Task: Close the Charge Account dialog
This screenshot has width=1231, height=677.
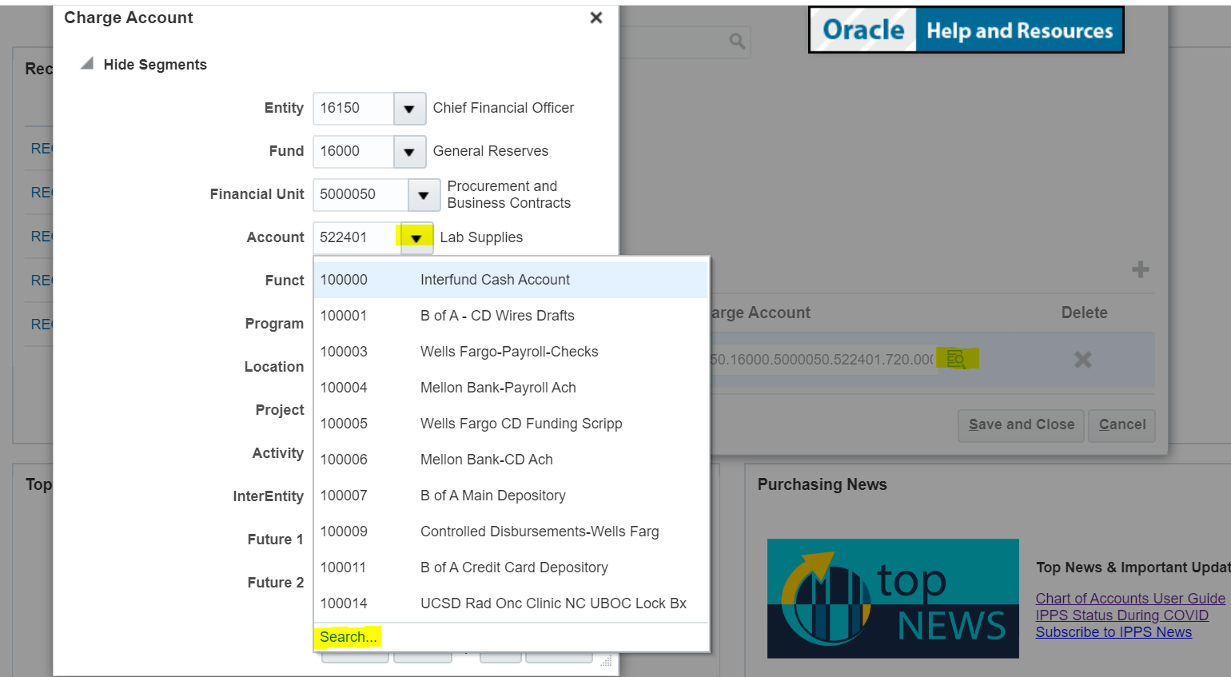Action: point(596,18)
